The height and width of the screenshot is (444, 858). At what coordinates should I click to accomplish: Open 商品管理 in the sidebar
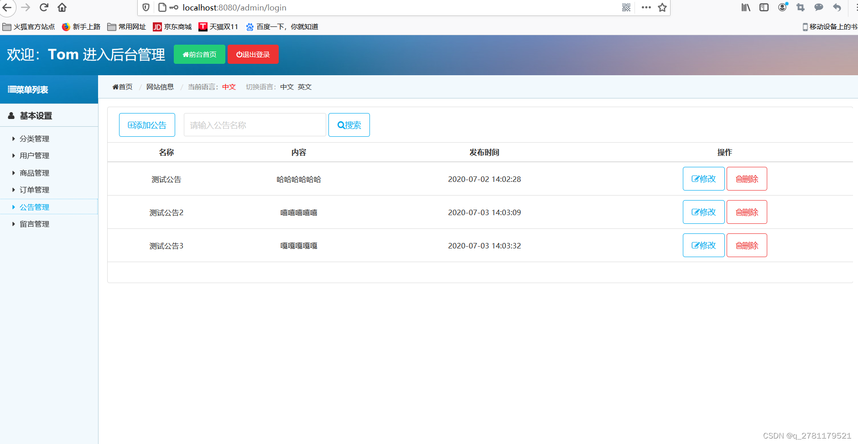click(x=34, y=173)
